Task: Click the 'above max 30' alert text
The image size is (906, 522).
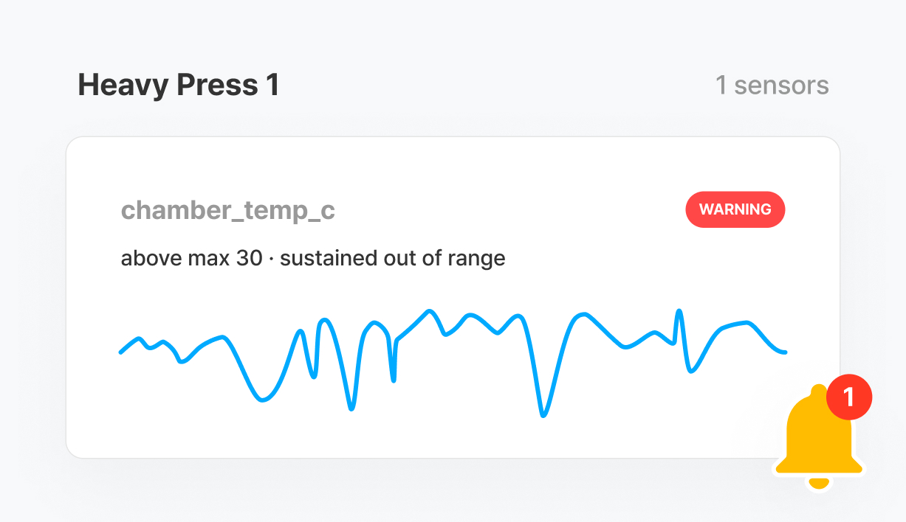Action: 191,259
